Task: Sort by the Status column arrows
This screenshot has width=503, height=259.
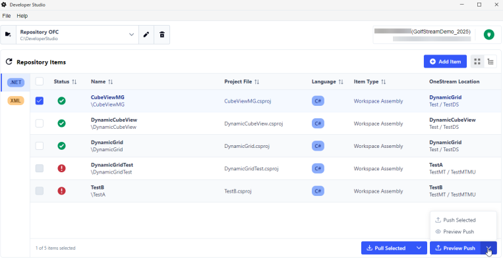Action: click(74, 82)
